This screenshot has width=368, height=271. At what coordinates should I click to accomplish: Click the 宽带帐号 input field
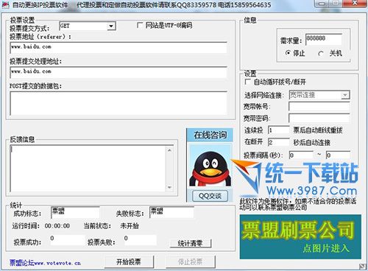[319, 107]
